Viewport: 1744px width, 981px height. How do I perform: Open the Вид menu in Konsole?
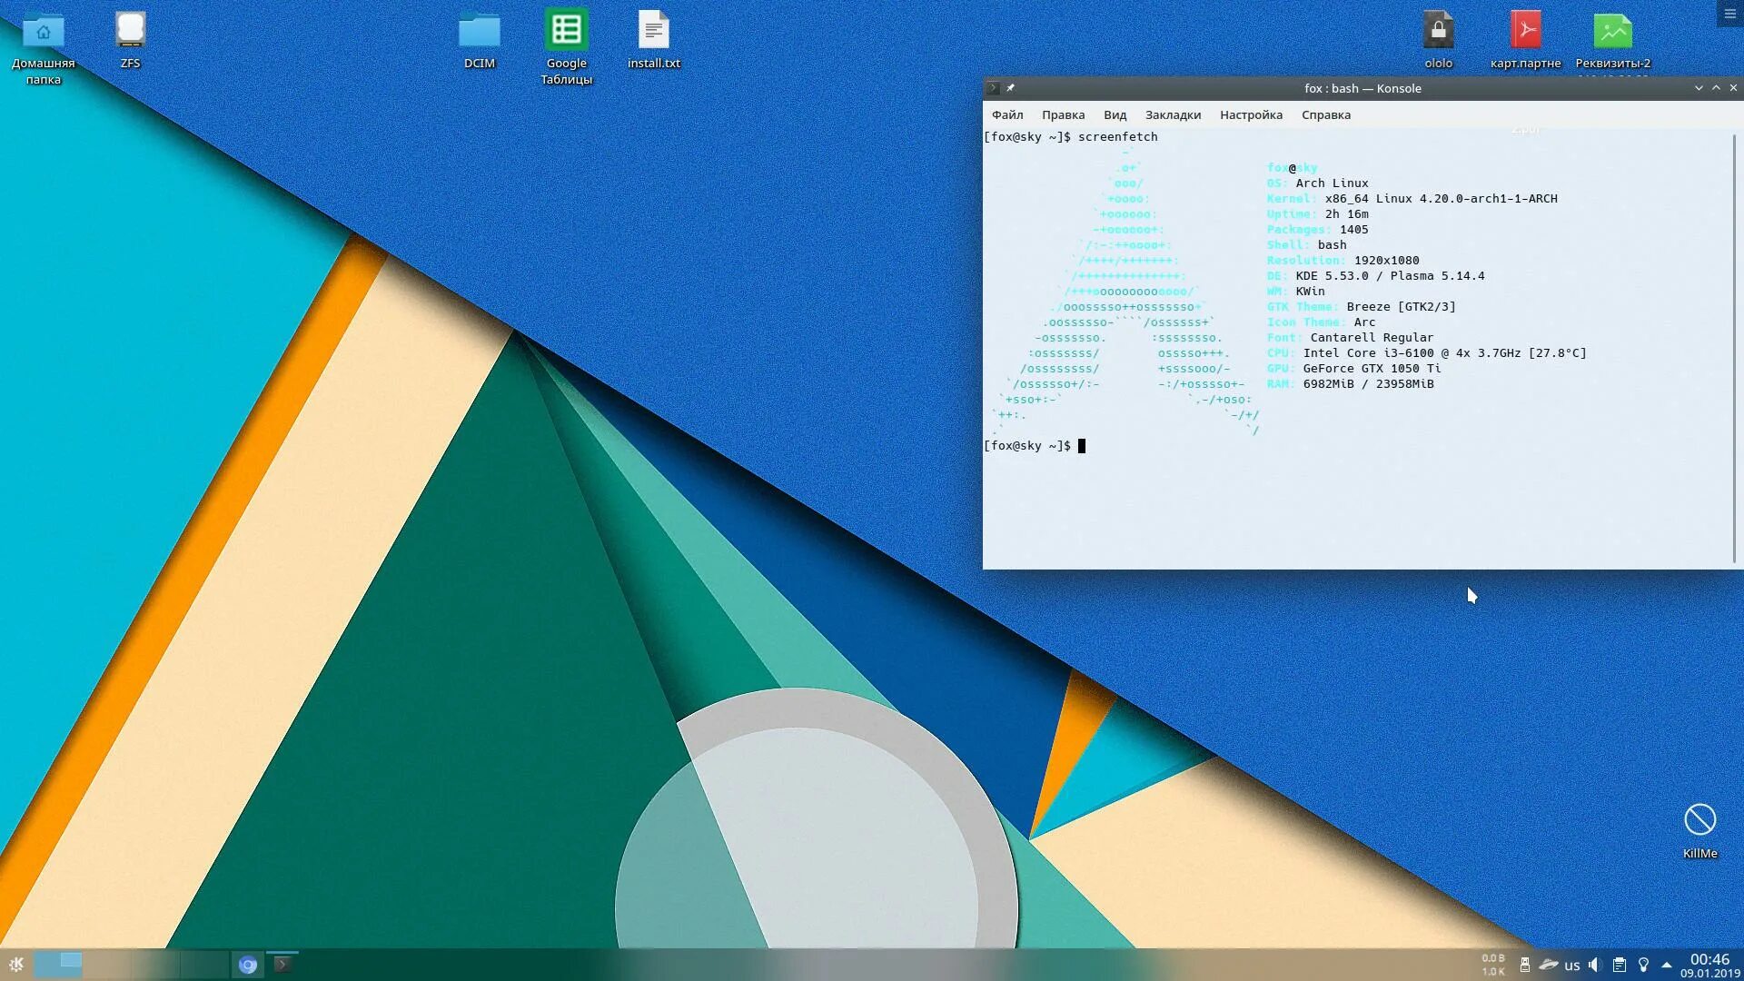(1115, 114)
